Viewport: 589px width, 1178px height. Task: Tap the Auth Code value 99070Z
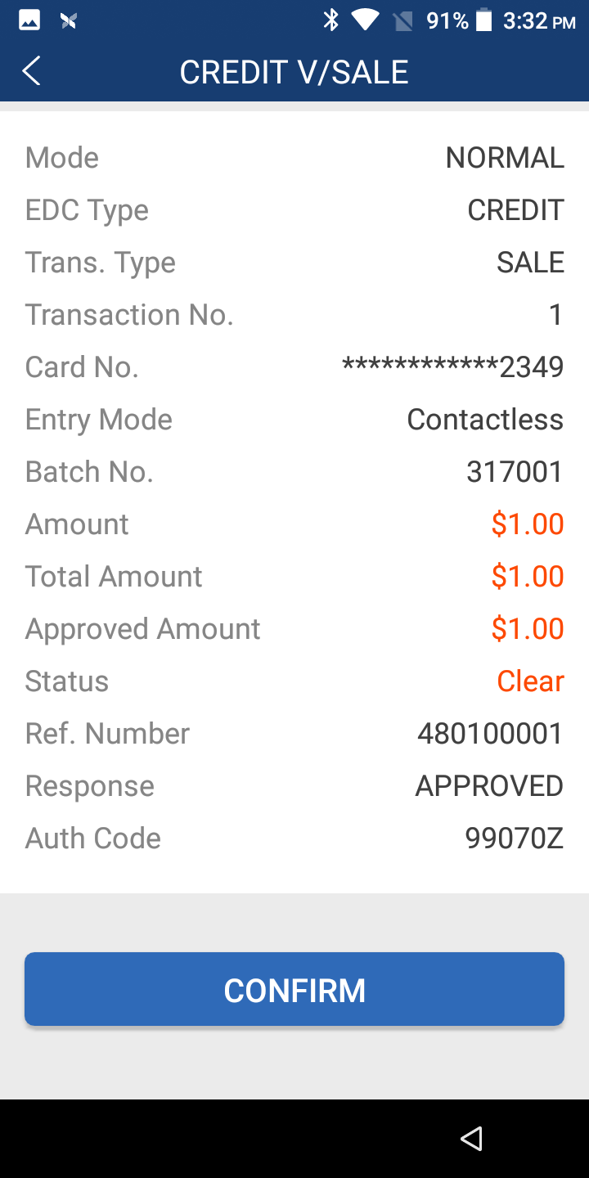(514, 839)
